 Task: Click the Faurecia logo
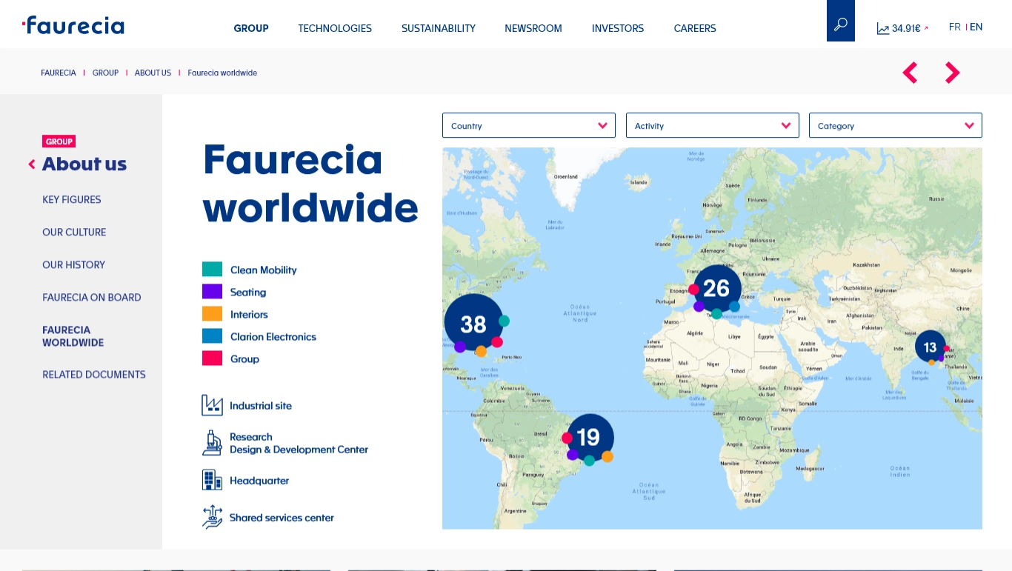73,25
